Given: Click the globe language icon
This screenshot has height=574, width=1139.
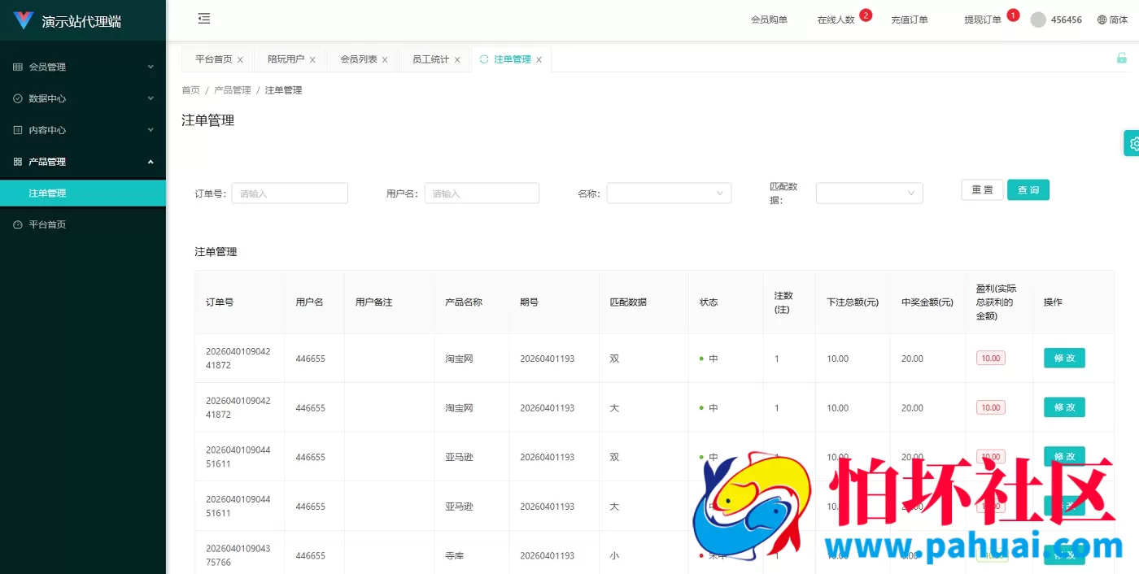Looking at the screenshot, I should coord(1102,20).
